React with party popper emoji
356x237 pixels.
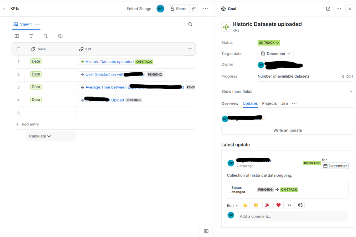tap(267, 205)
